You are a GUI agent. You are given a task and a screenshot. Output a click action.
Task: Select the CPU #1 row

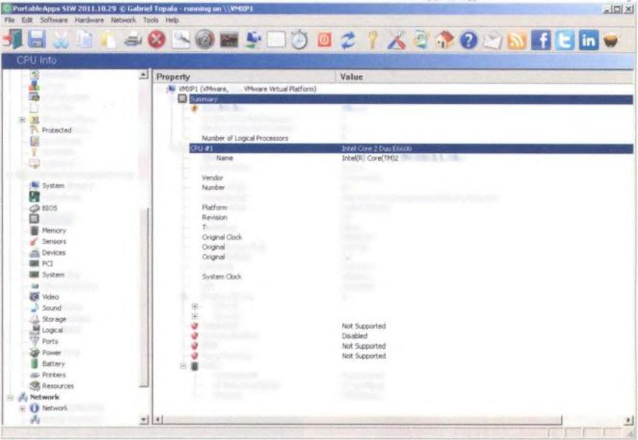coord(411,148)
